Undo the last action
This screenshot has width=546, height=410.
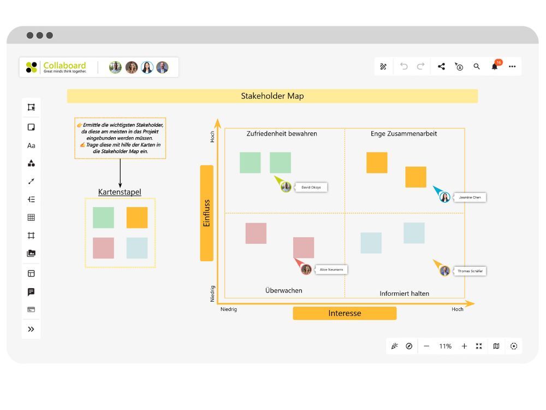click(x=403, y=66)
